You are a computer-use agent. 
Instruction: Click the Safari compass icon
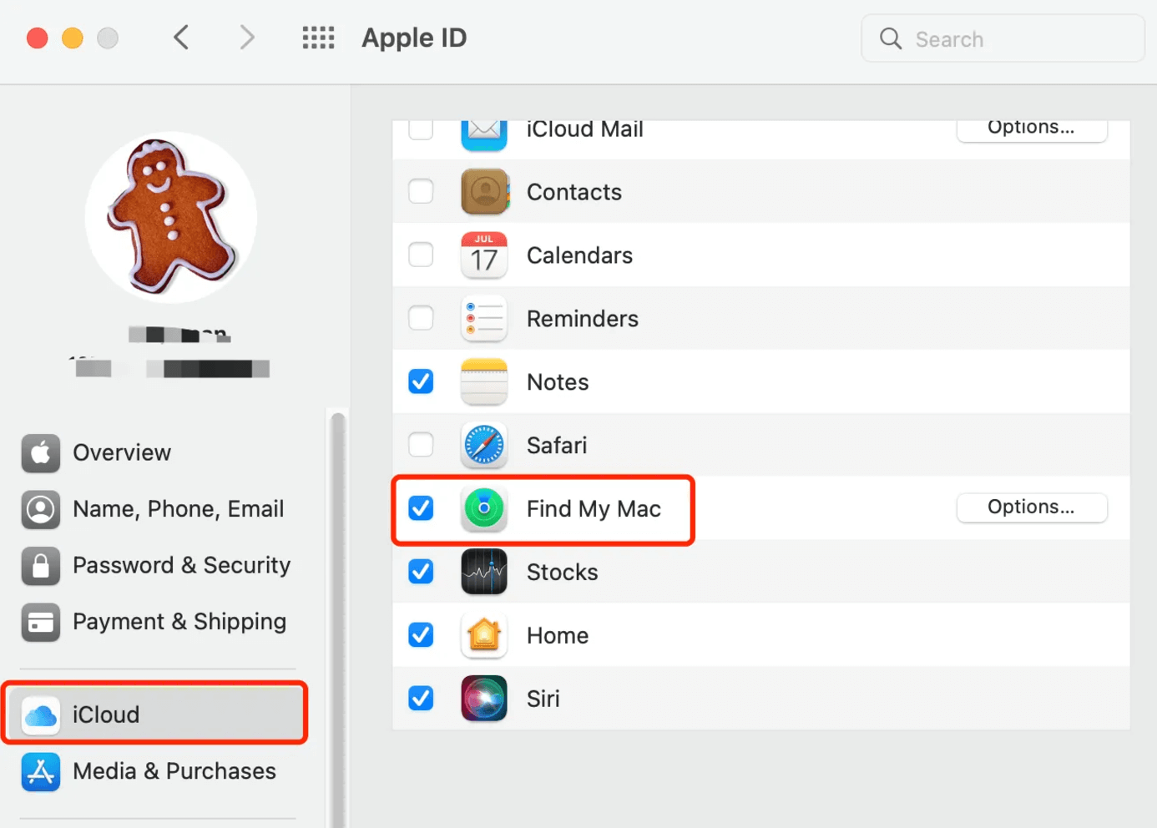[483, 445]
